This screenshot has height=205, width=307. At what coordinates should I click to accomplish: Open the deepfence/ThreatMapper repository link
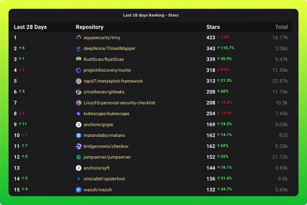click(109, 48)
